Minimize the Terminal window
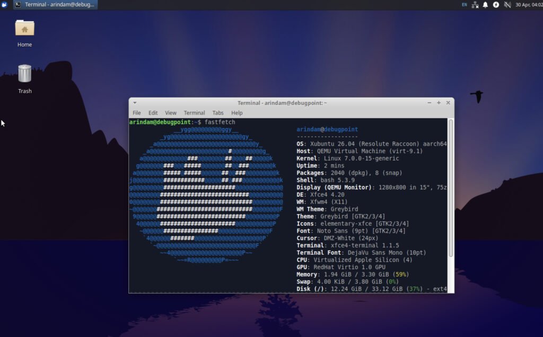The image size is (543, 337). (430, 103)
